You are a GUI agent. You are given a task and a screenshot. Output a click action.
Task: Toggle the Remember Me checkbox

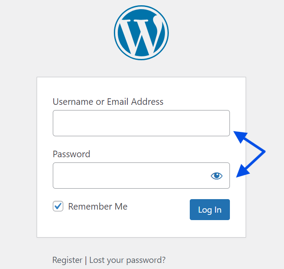point(58,206)
